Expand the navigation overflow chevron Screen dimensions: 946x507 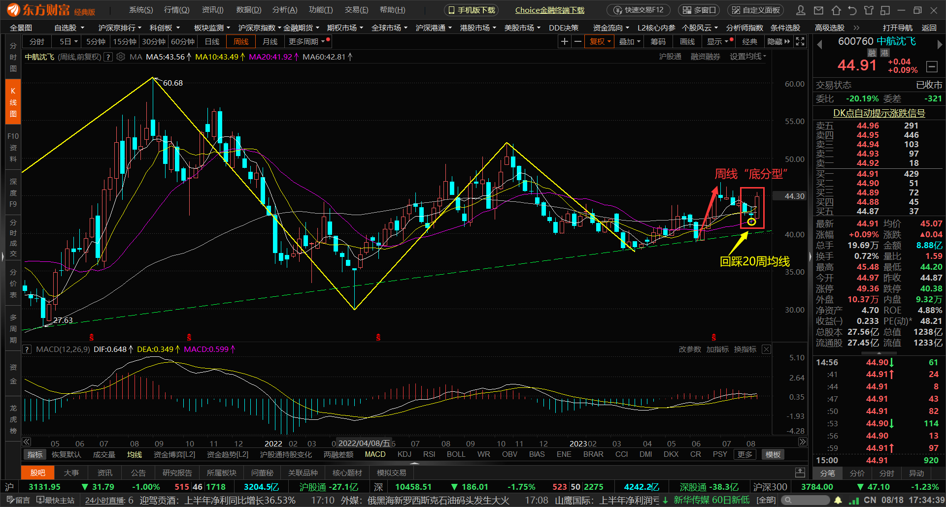click(856, 28)
